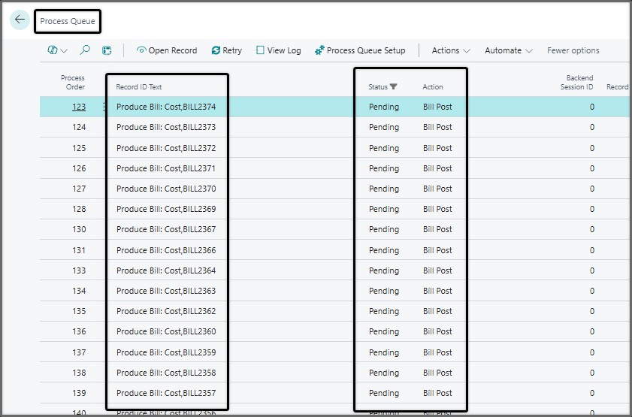Click the Backend Session ID column header
632x417 pixels.
pos(576,82)
